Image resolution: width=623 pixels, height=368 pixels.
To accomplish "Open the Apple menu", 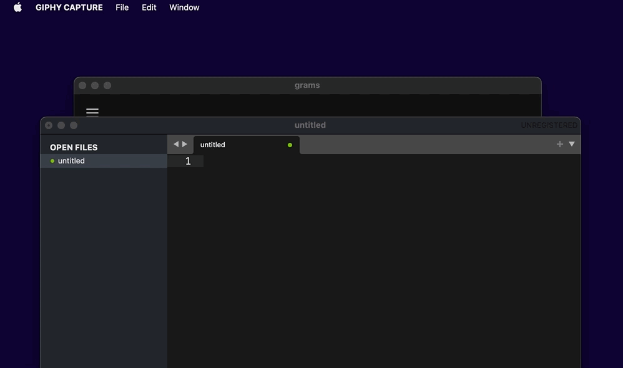I will [x=17, y=7].
